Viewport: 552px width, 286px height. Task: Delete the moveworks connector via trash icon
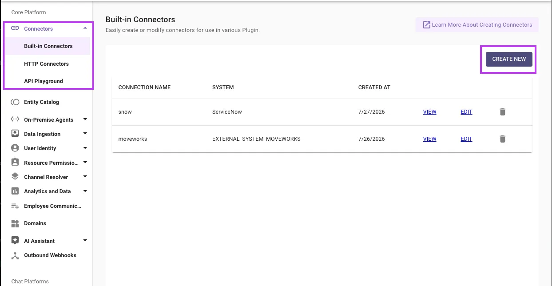[502, 139]
